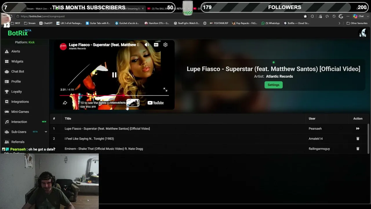Open the browser favourites star-list icon
Viewport: 371px width, 209px height.
(x=327, y=16)
